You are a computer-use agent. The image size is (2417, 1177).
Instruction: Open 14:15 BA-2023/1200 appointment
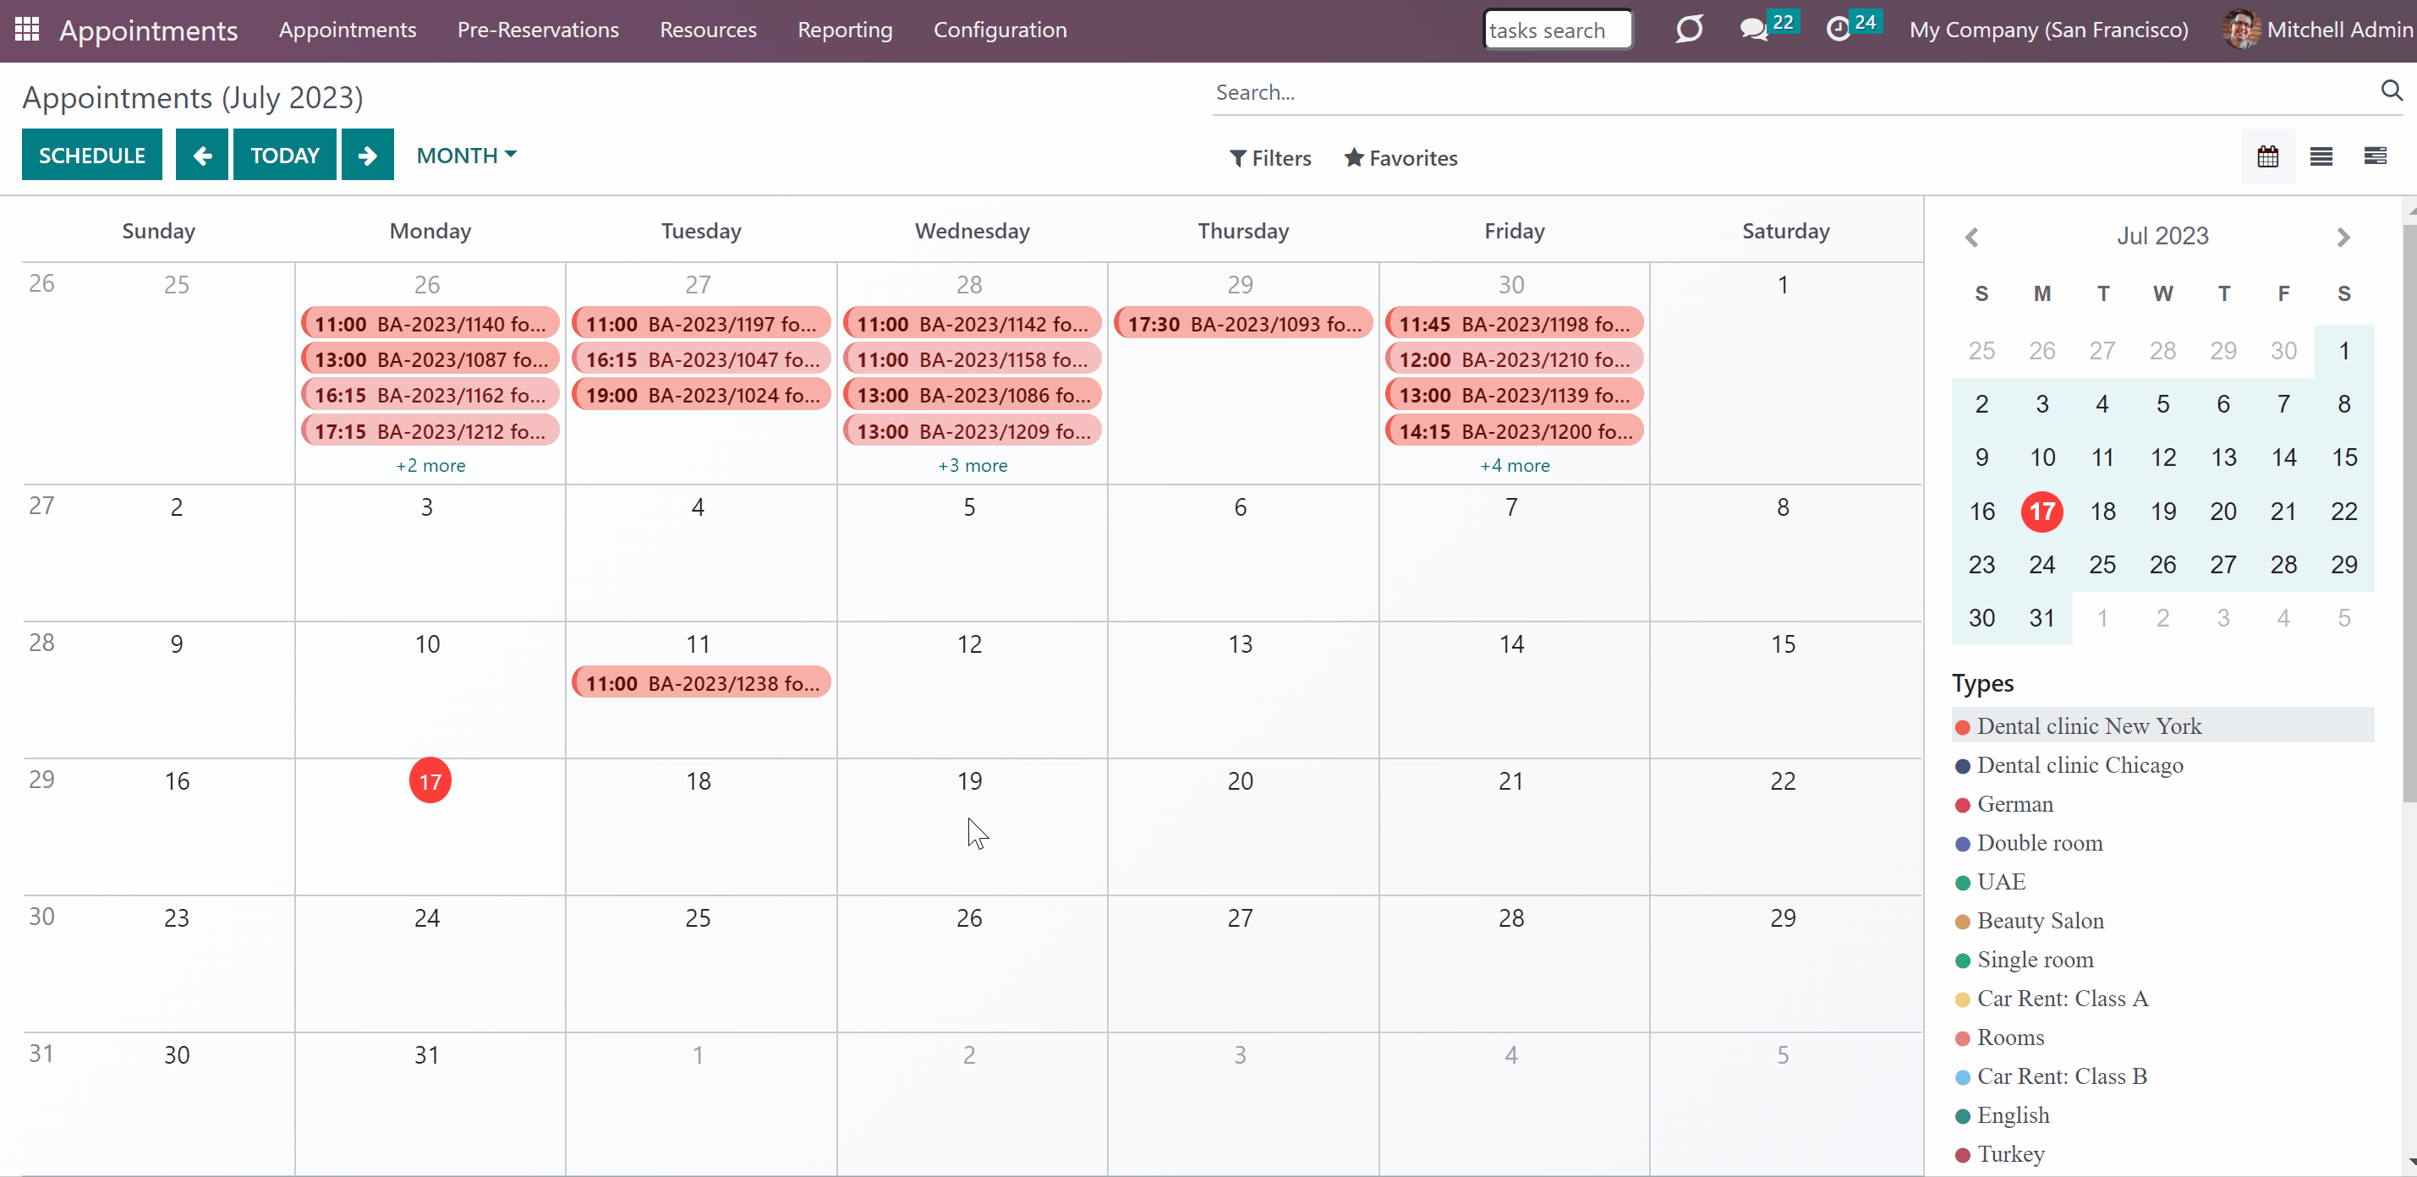[x=1515, y=431]
